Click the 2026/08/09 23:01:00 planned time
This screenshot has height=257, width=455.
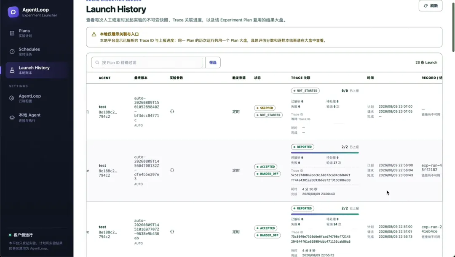coord(395,106)
